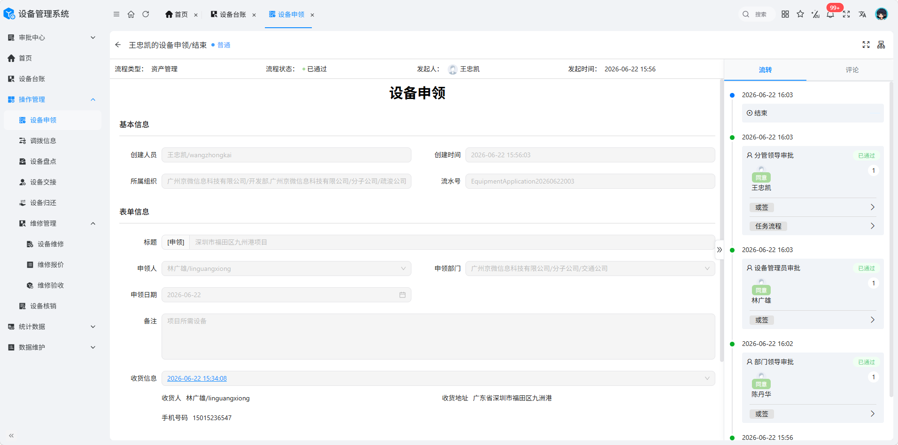Open 设备交接 in the sidebar
Image resolution: width=898 pixels, height=445 pixels.
52,182
